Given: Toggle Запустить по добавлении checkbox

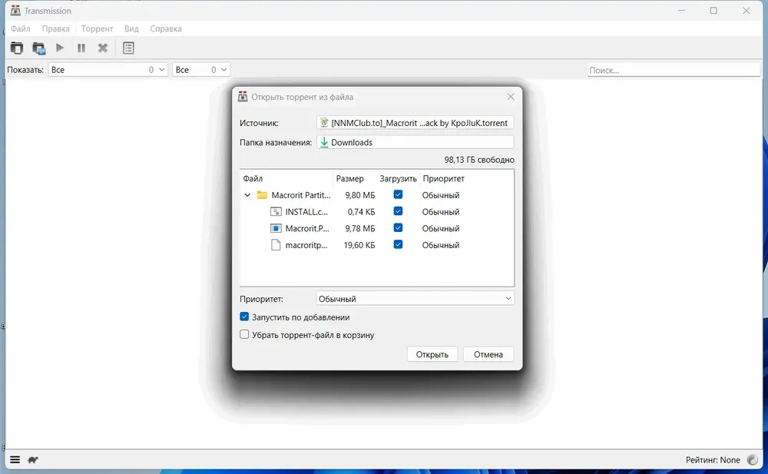Looking at the screenshot, I should (244, 317).
